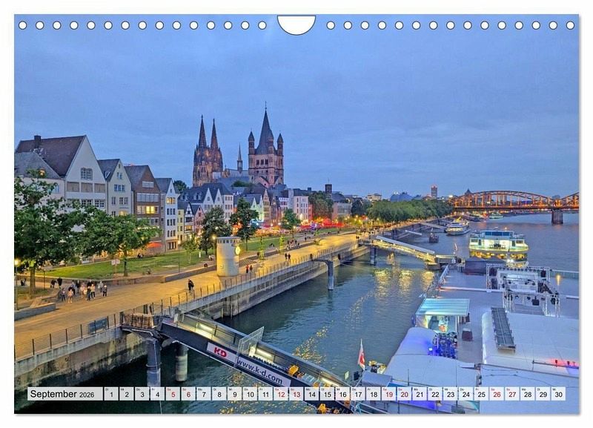This screenshot has height=428, width=593.
Task: Select day 30 in the calendar strip
Action: (x=559, y=394)
